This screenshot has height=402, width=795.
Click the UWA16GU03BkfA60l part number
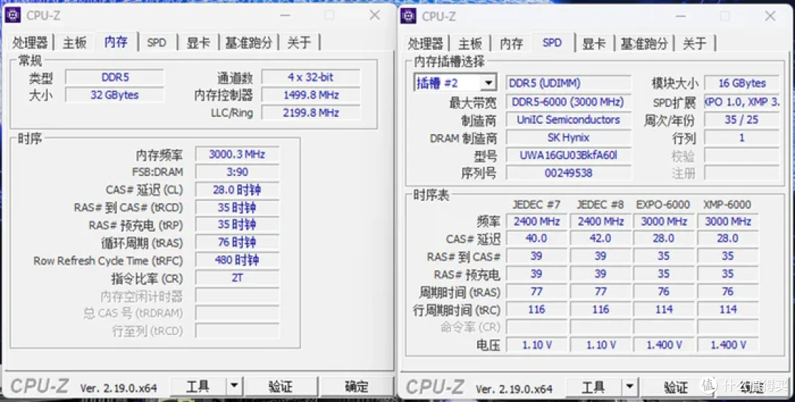pyautogui.click(x=568, y=155)
